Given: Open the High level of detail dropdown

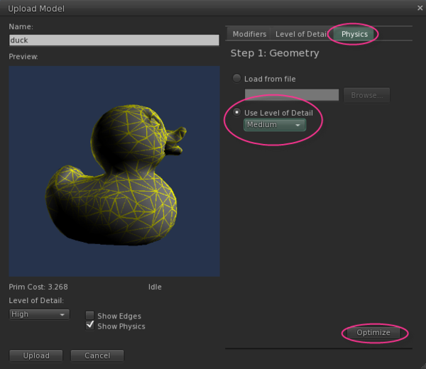Looking at the screenshot, I should click(x=39, y=314).
